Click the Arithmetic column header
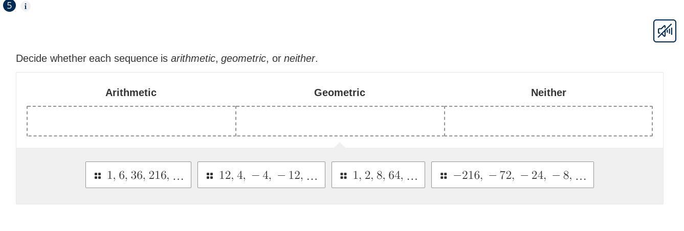Screen dimensions: 684x231 click(x=131, y=93)
